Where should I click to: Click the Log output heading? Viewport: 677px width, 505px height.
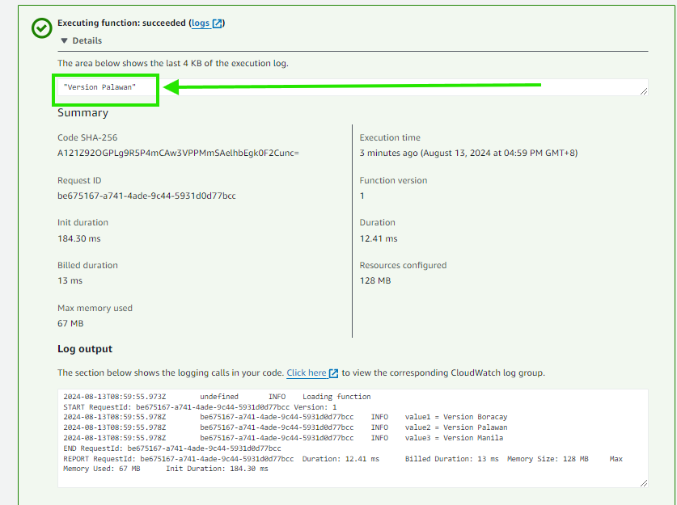(85, 349)
